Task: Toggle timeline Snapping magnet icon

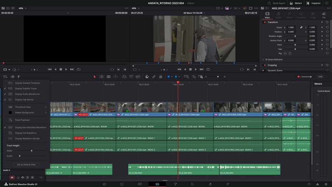Action: point(147,77)
